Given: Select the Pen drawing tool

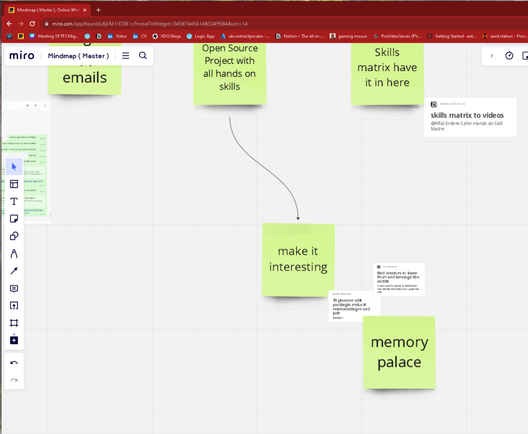Looking at the screenshot, I should click(x=14, y=254).
